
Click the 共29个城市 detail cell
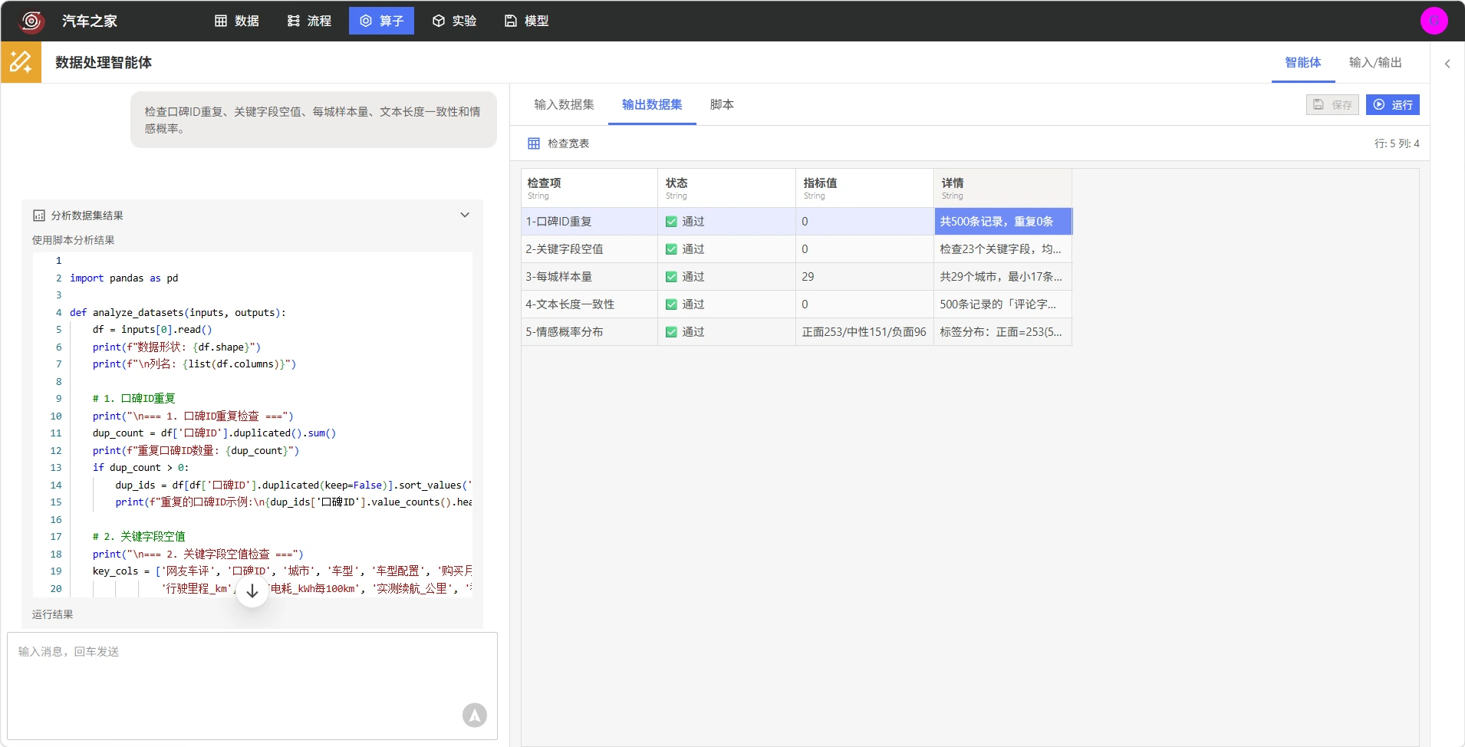coord(1003,277)
